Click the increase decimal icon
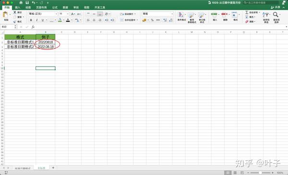Screen dimensions: 288x175 click(x=165, y=20)
